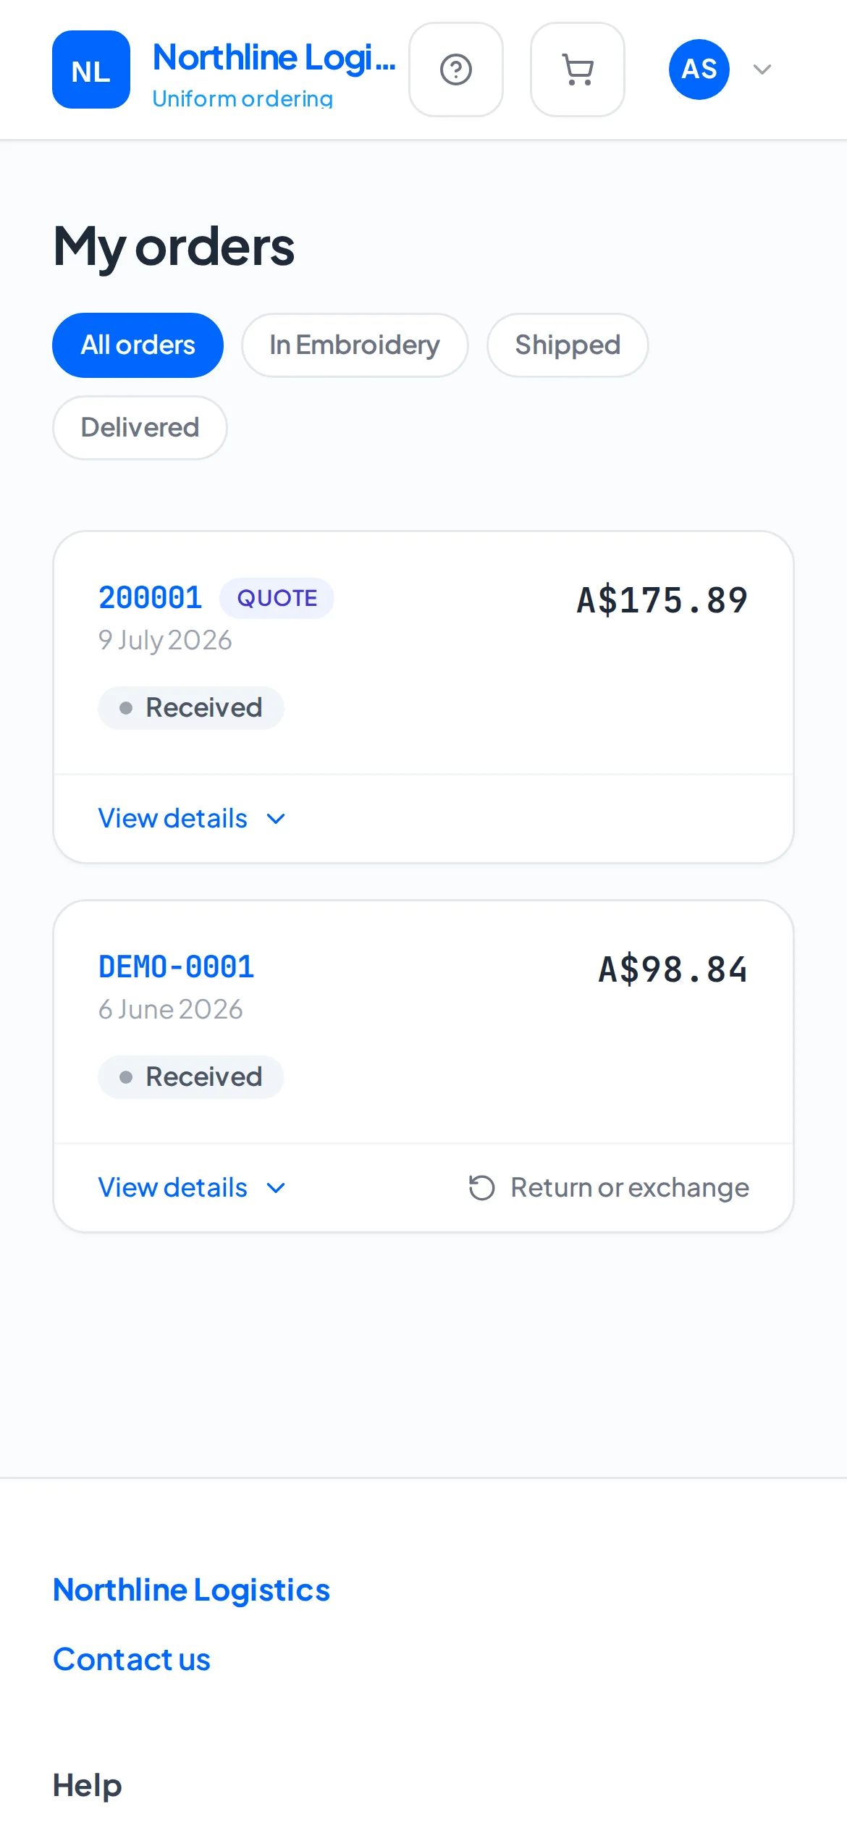
Task: Switch to the Delivered filter
Action: [140, 428]
